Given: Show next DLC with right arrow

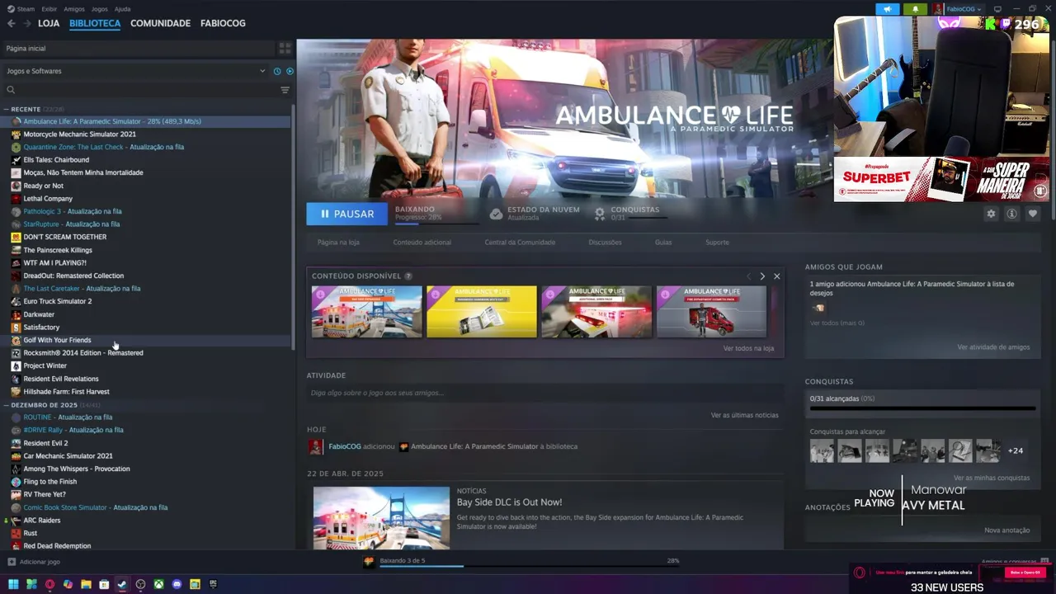Looking at the screenshot, I should coord(762,276).
